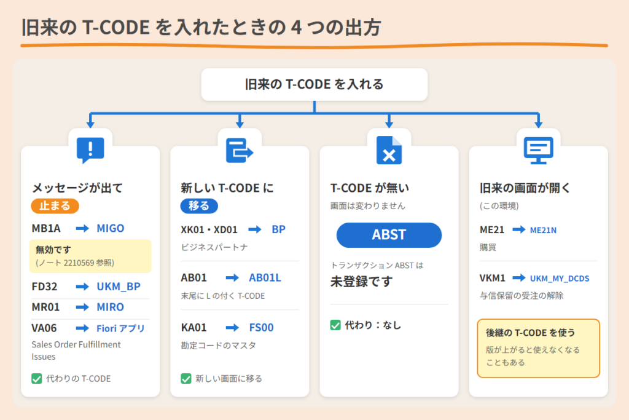Screen dimensions: 629x420
Task: Click the arrow next to MR01
Action: 83,307
